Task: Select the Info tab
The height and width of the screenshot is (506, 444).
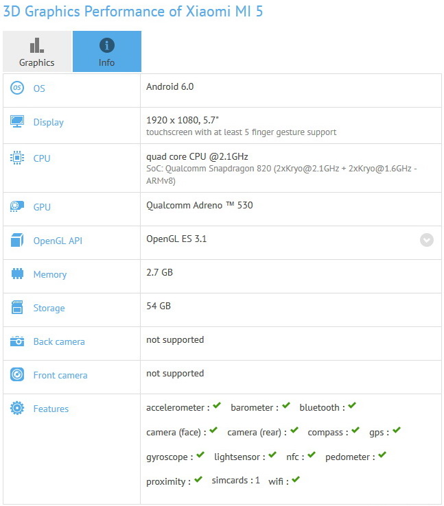Action: point(106,52)
